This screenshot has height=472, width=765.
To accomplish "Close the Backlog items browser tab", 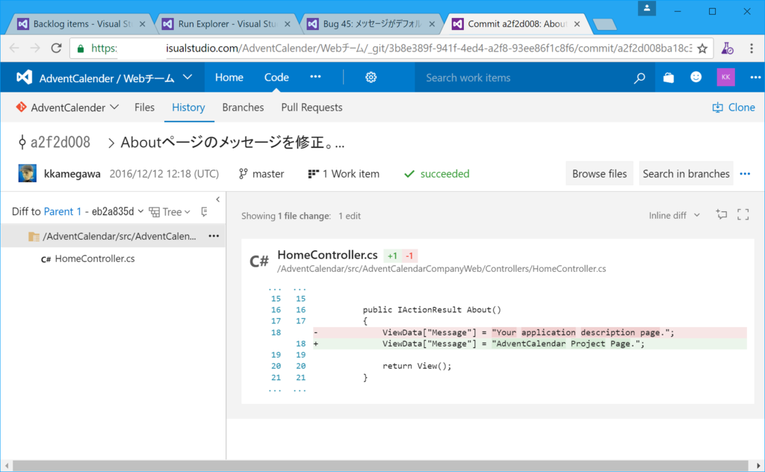I will tap(142, 24).
